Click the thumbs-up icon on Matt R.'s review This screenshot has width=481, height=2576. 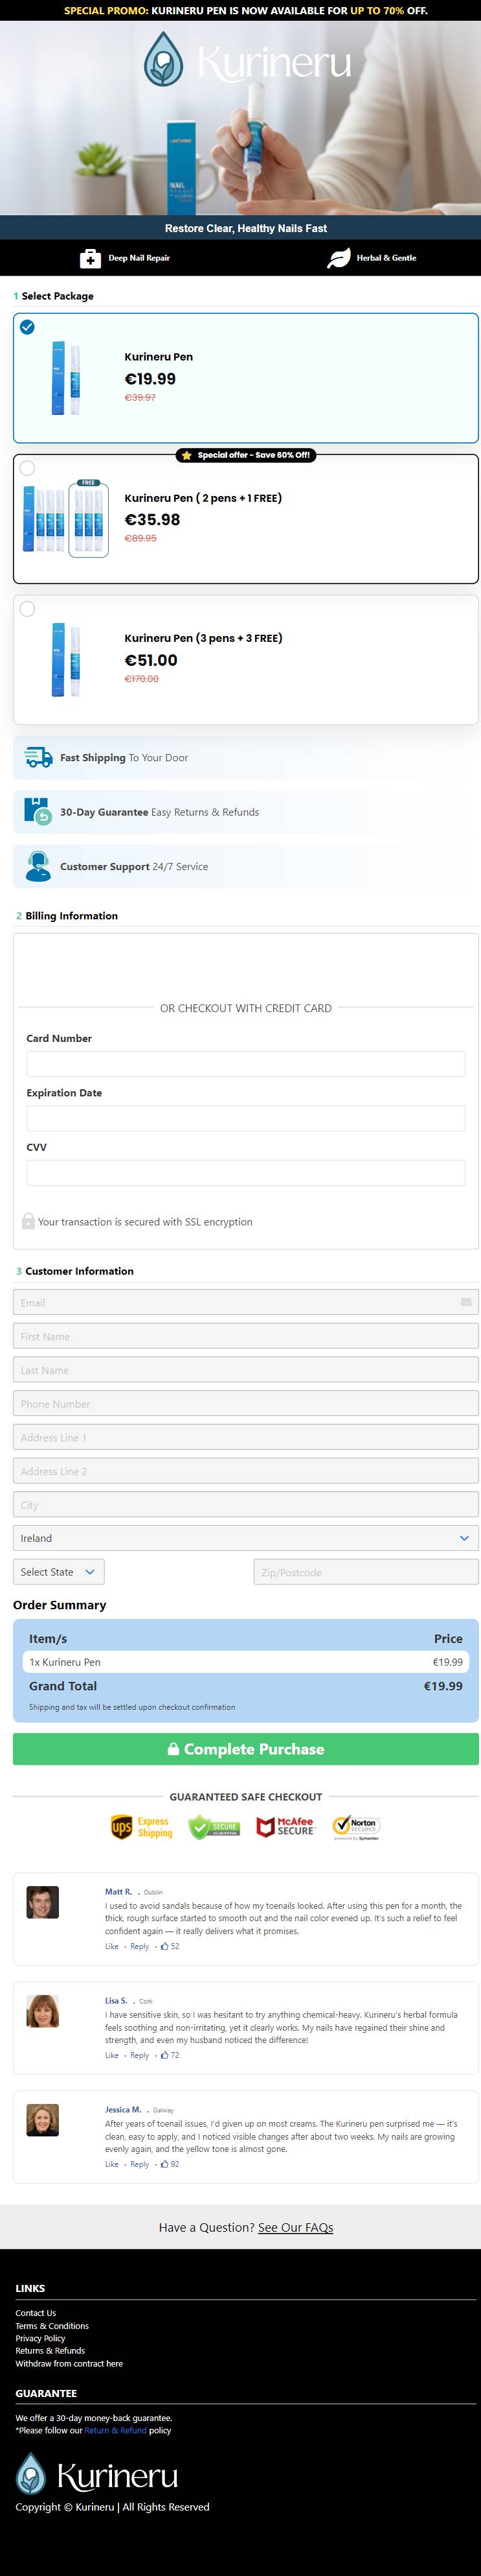click(164, 1946)
